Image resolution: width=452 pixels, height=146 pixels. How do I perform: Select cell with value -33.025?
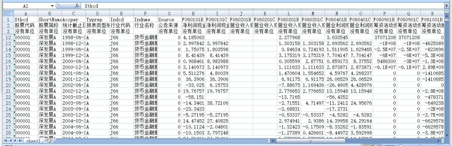tap(193, 85)
